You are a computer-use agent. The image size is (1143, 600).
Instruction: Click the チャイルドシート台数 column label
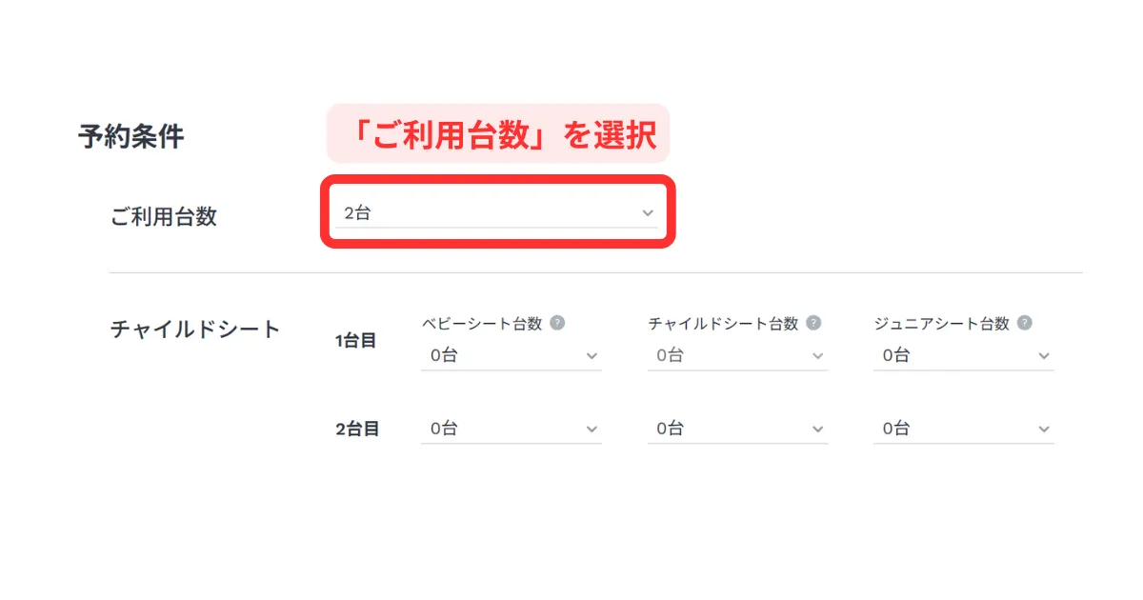[x=723, y=323]
